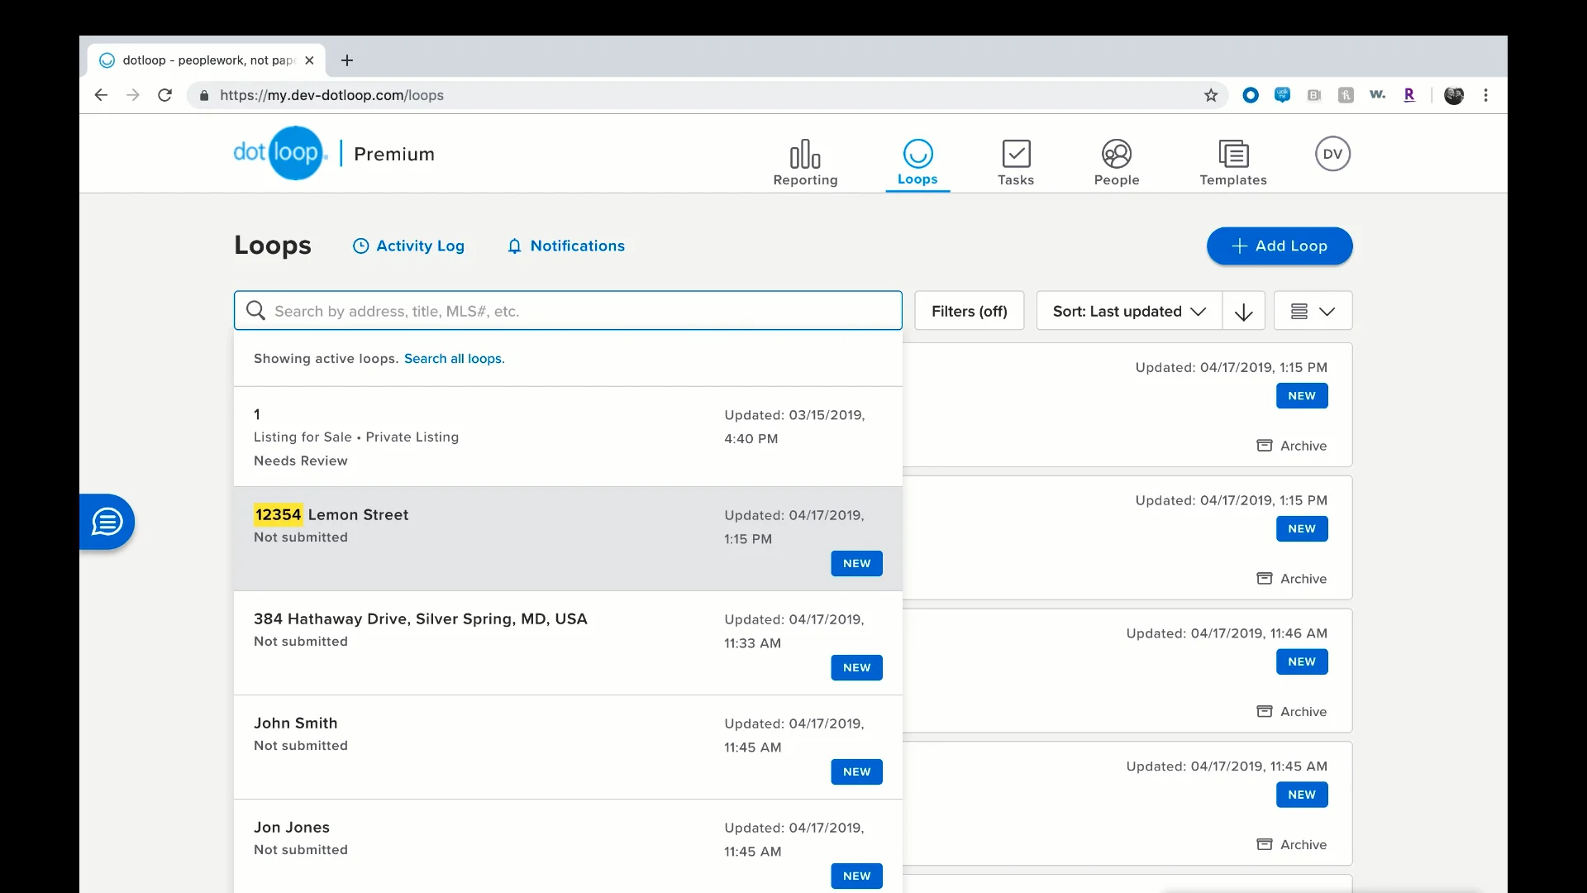Select the Loops navigation tab

[x=917, y=162]
